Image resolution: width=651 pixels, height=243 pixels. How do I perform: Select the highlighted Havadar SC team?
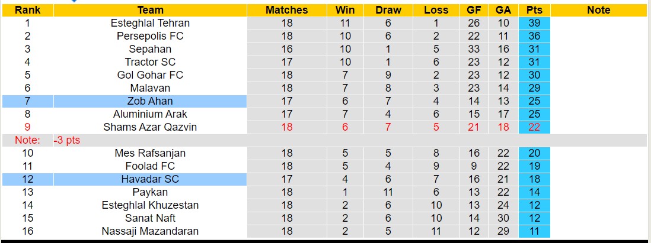click(150, 179)
